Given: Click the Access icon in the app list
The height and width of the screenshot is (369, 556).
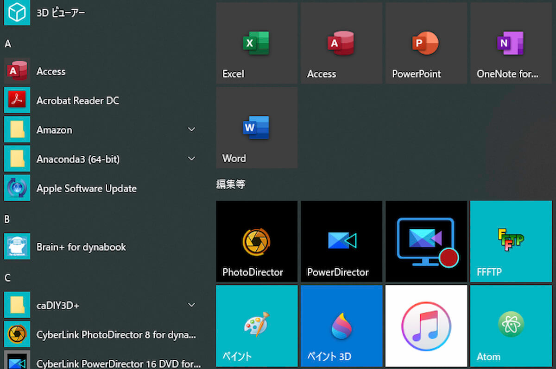Looking at the screenshot, I should 17,71.
